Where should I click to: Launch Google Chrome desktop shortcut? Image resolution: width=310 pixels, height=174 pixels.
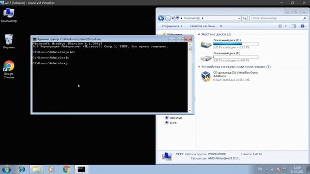point(9,70)
